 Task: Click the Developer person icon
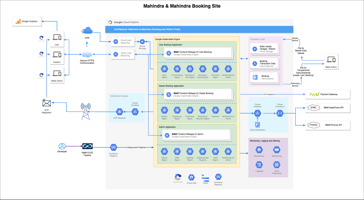tap(62, 146)
